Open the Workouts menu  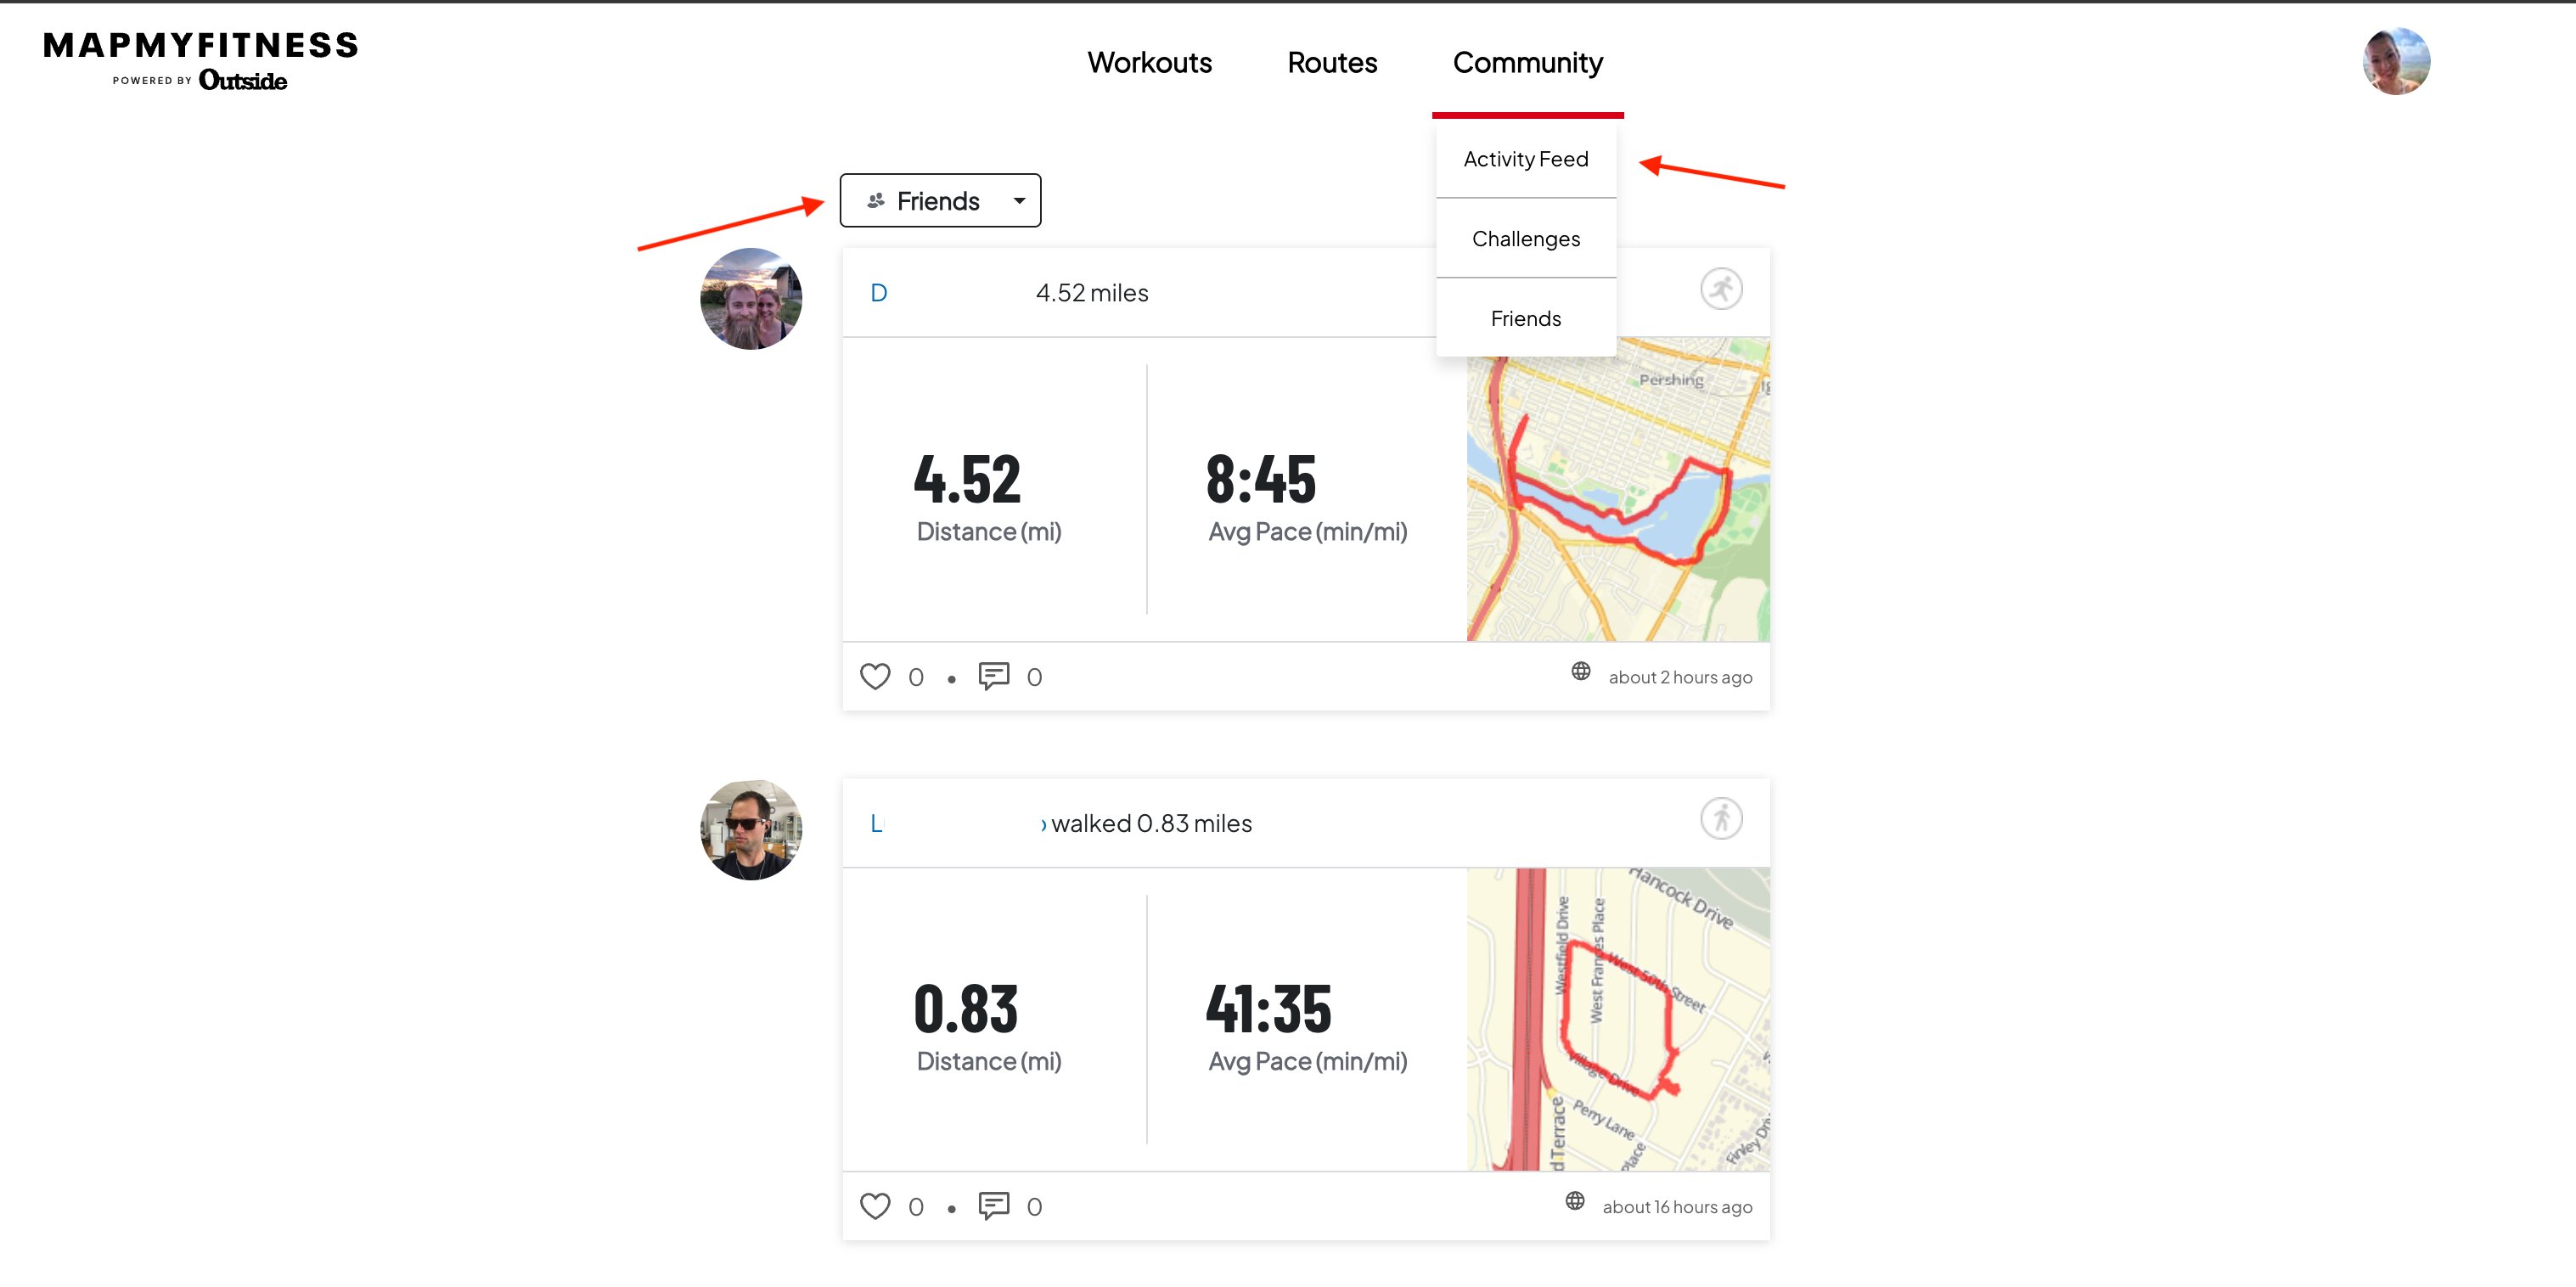click(x=1149, y=63)
